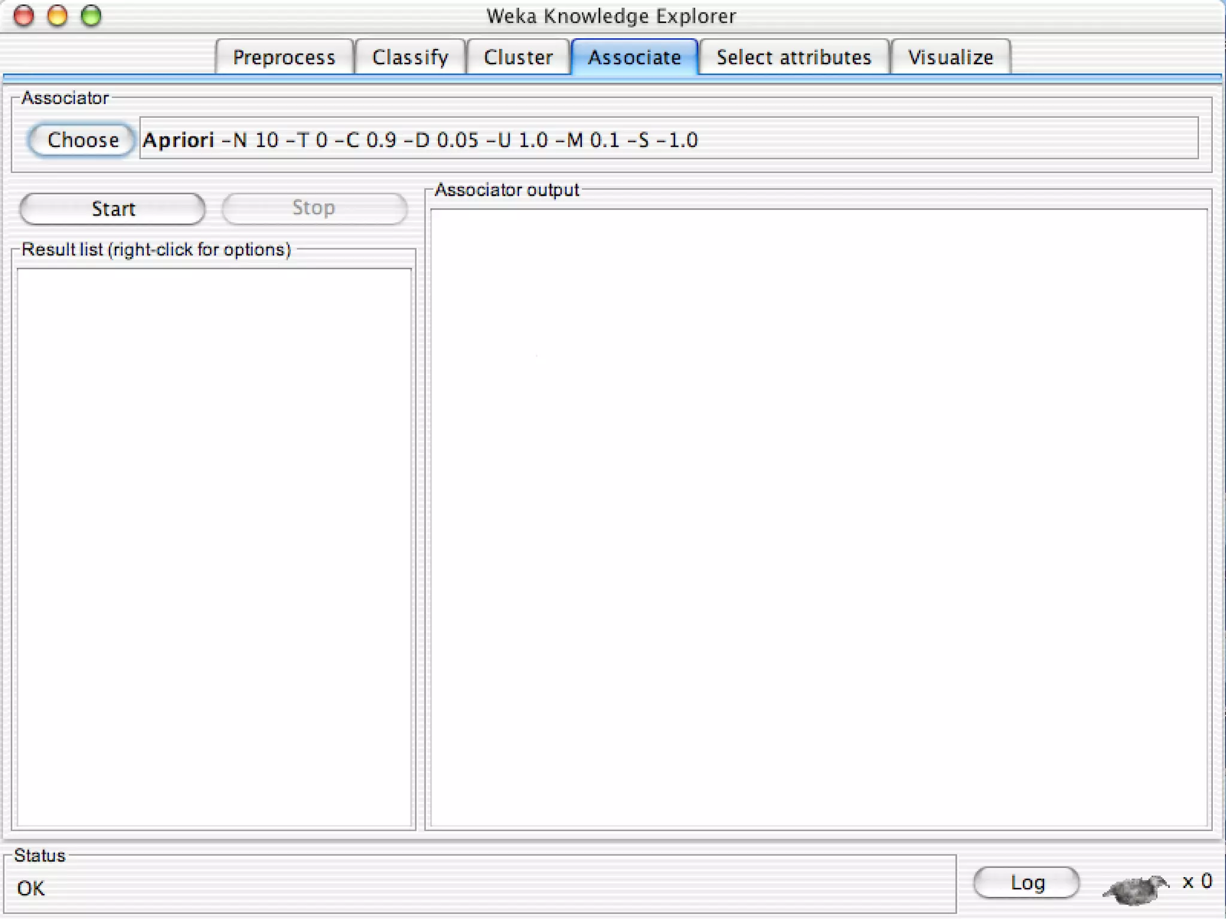Click the disabled Stop button
The height and width of the screenshot is (919, 1226).
pos(314,208)
